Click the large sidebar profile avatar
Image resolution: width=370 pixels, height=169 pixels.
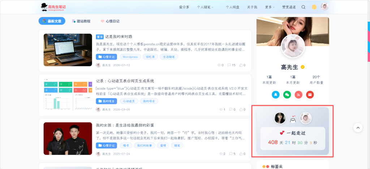click(x=293, y=46)
